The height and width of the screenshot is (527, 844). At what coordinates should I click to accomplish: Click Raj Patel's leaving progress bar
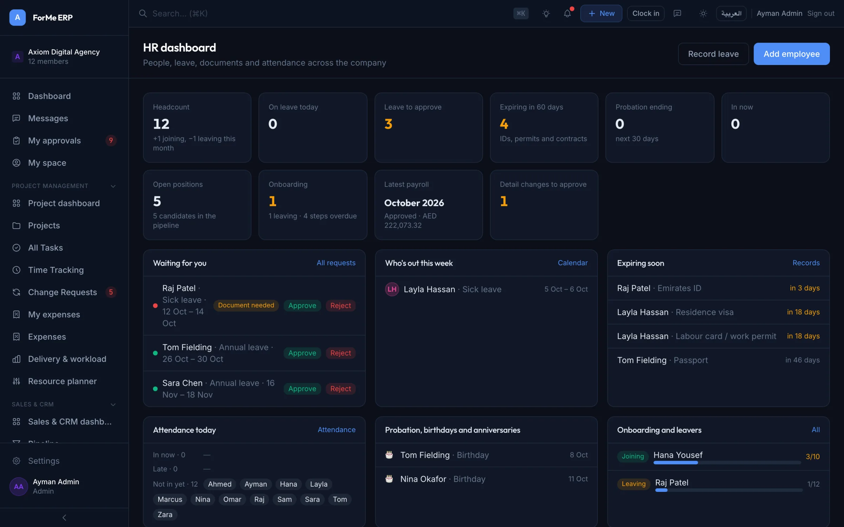(729, 490)
